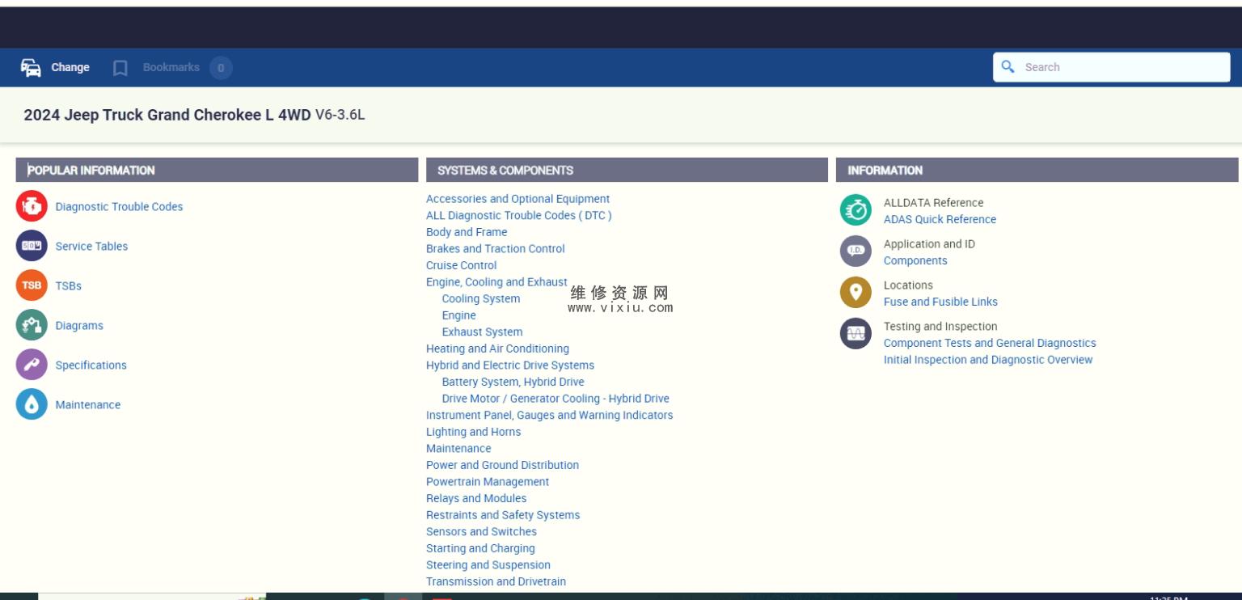The height and width of the screenshot is (600, 1242).
Task: Click the ALLDATA Reference label
Action: (934, 203)
